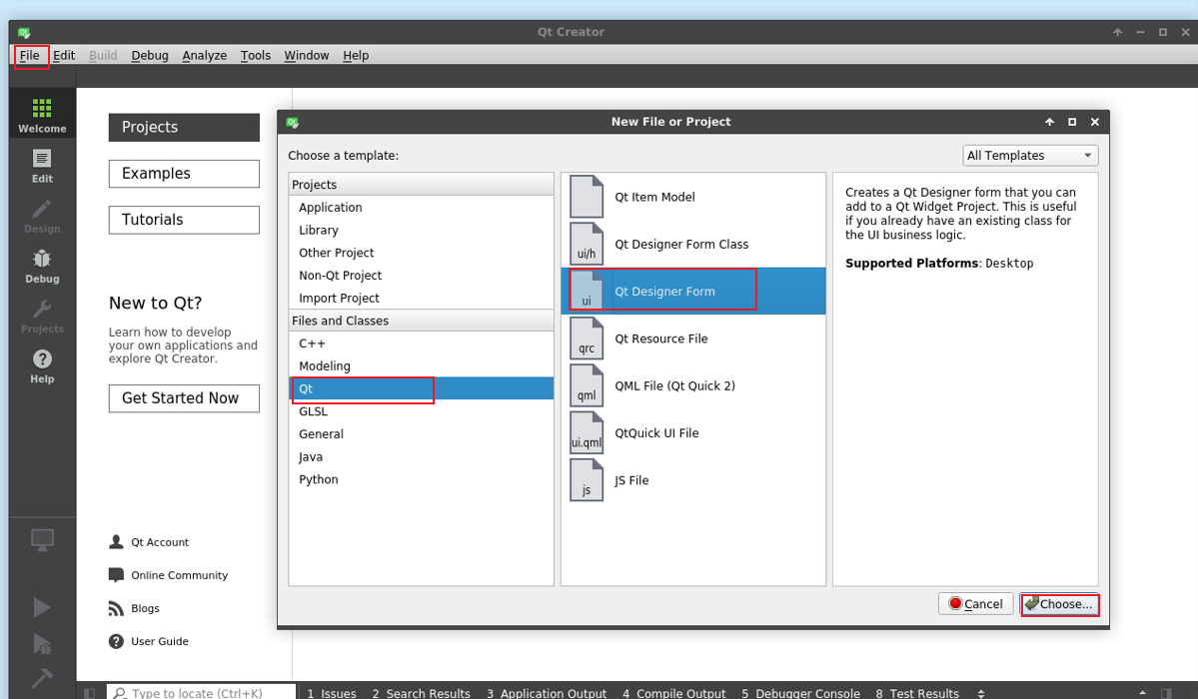This screenshot has height=699, width=1198.
Task: Select the Modeling category
Action: [421, 365]
